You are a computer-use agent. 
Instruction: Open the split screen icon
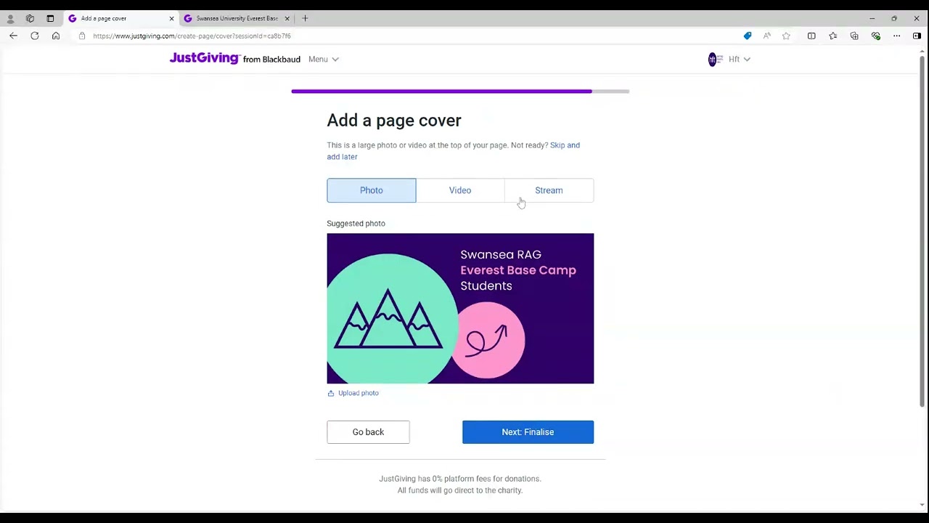[x=811, y=36]
